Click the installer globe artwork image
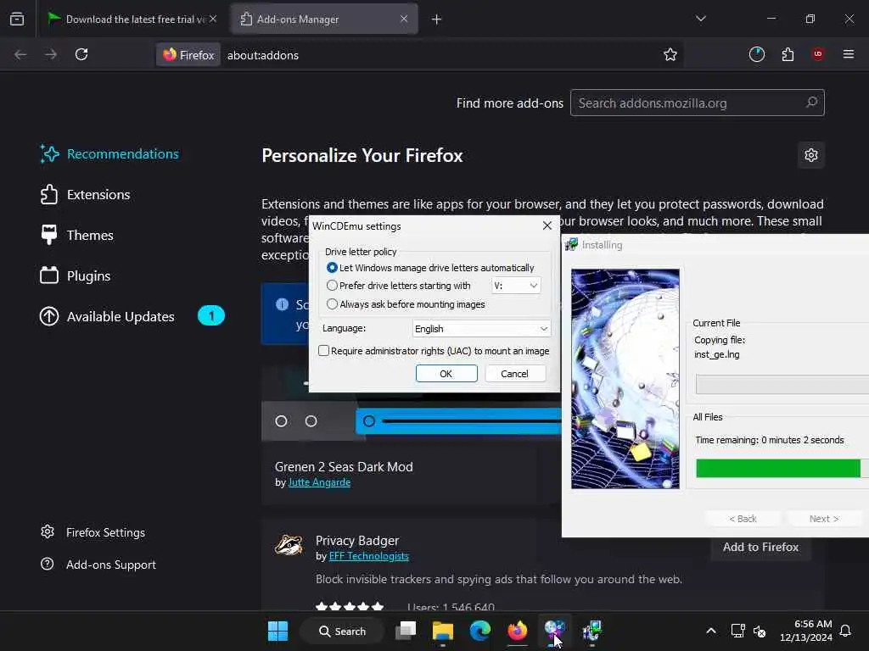This screenshot has width=869, height=651. point(625,379)
